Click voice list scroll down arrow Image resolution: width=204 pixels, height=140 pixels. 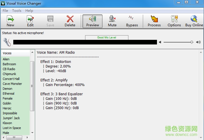coord(32,133)
